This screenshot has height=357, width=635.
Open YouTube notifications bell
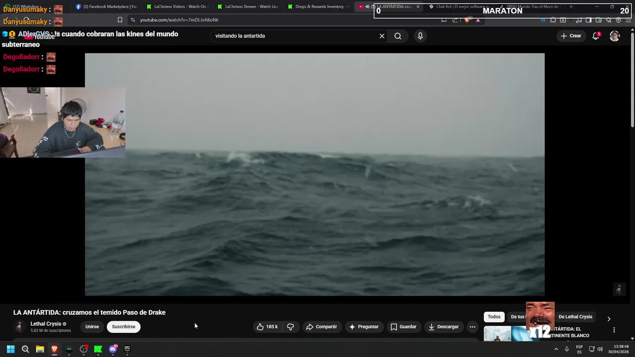(x=596, y=36)
